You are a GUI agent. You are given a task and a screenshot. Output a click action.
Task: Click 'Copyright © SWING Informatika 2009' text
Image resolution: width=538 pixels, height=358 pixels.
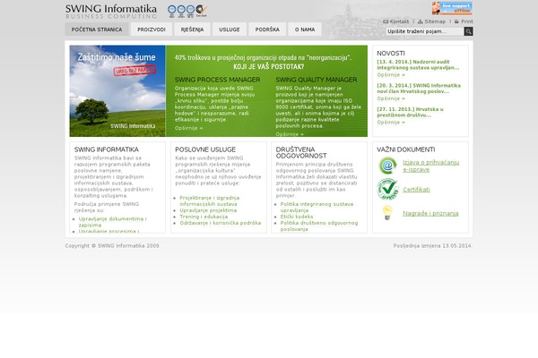113,245
